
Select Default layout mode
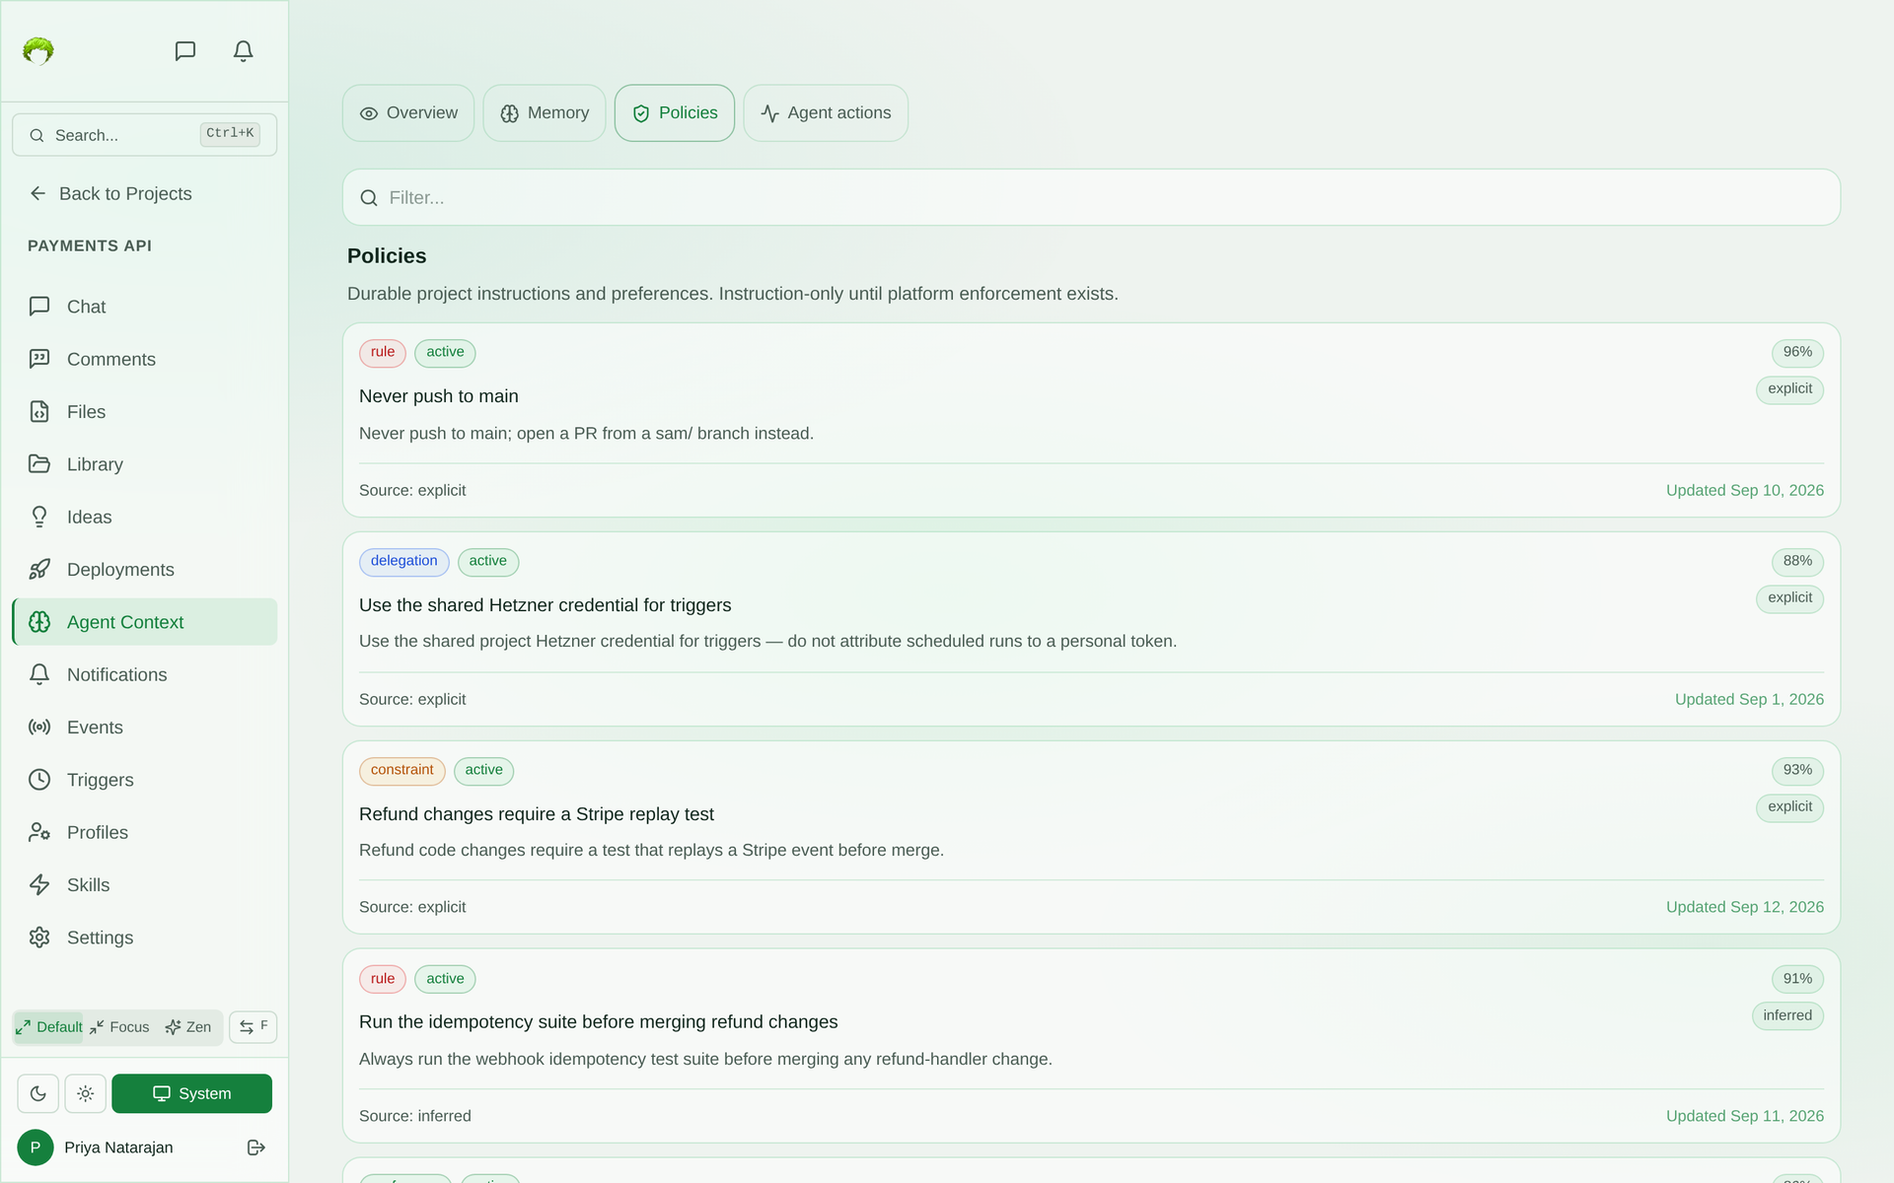(49, 1027)
